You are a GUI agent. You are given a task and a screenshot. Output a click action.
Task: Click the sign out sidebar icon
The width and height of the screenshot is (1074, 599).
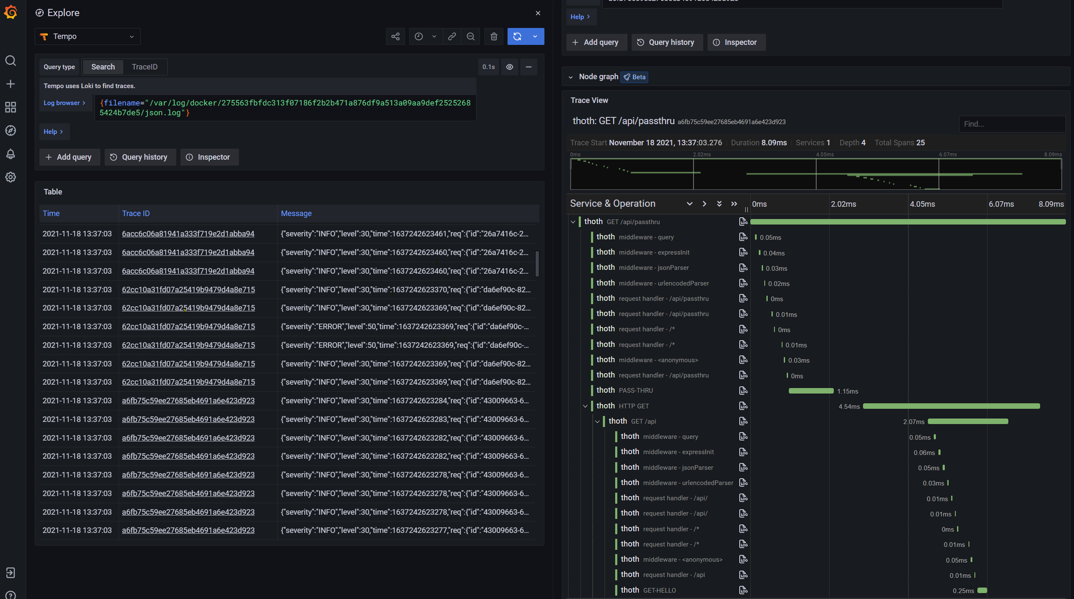(x=11, y=573)
